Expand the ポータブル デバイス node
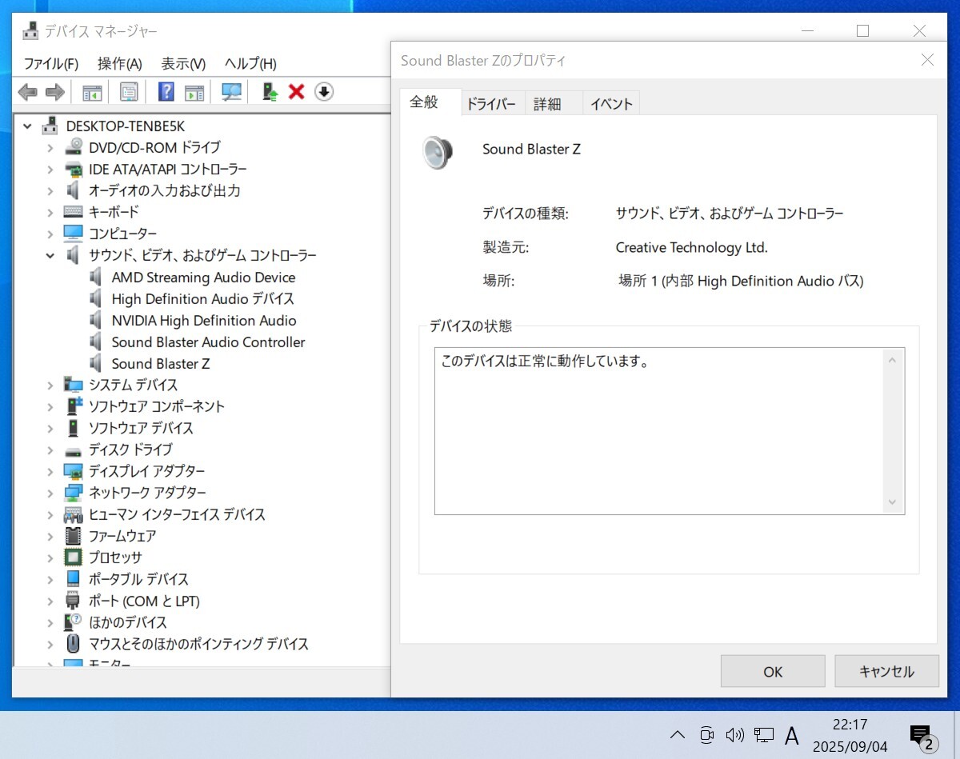Image resolution: width=960 pixels, height=759 pixels. [50, 580]
